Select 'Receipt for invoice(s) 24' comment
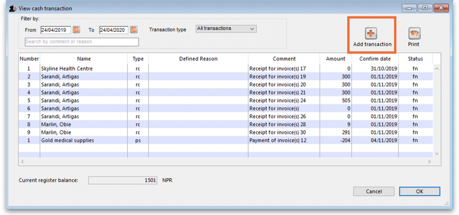 (x=278, y=101)
